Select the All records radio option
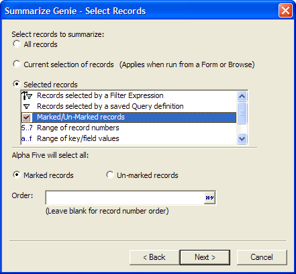 pyautogui.click(x=17, y=44)
